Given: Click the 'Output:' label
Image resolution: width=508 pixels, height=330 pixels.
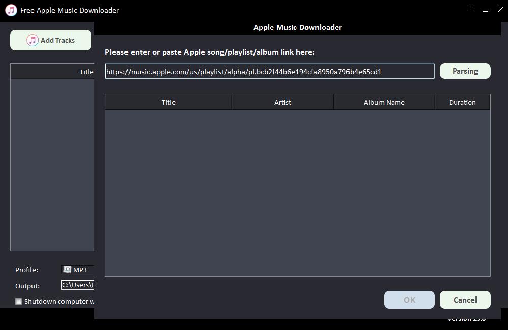Looking at the screenshot, I should (27, 286).
